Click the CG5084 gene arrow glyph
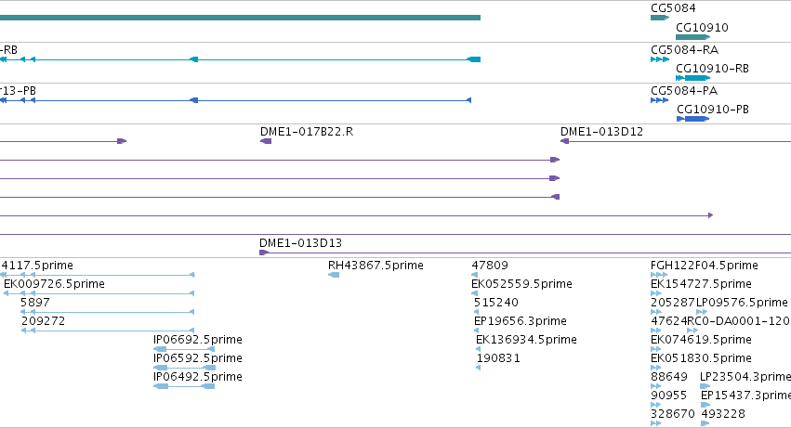The width and height of the screenshot is (791, 428). click(660, 18)
